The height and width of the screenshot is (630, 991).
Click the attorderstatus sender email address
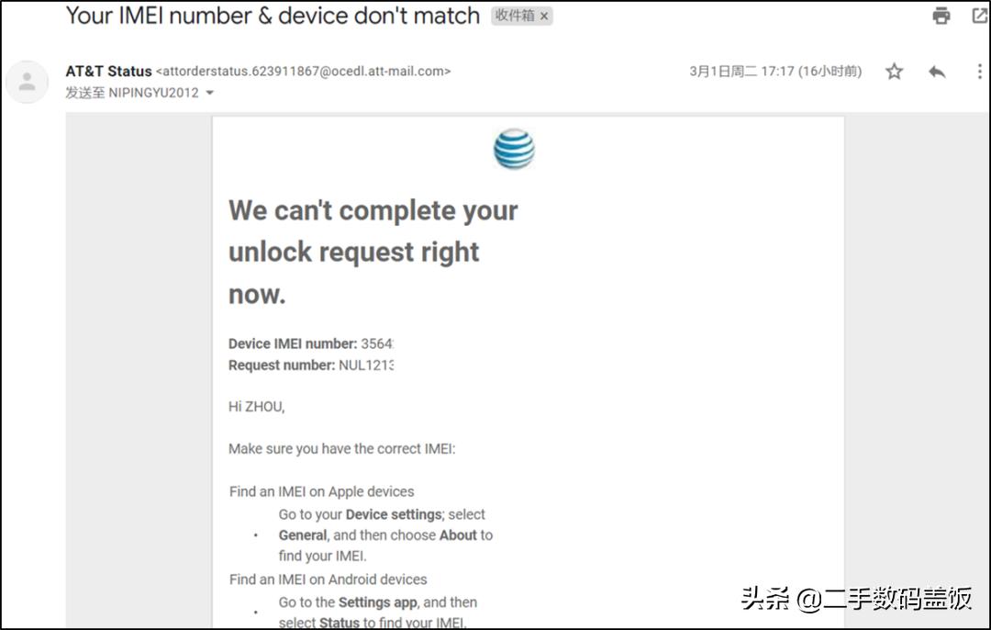(x=303, y=71)
